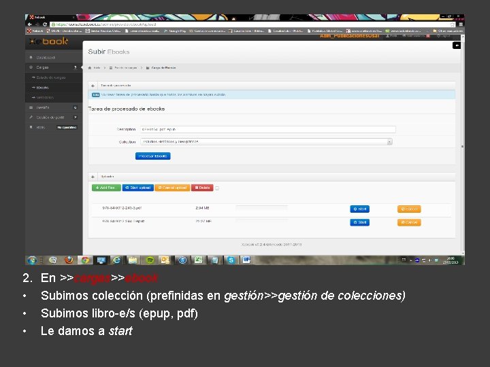Open the file explorer folder taskbar icon

[x=133, y=260]
